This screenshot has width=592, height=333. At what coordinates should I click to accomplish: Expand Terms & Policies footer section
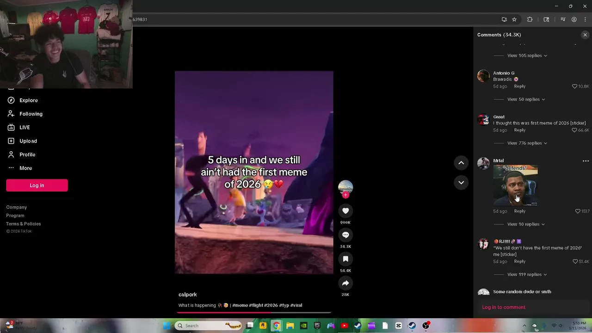click(24, 224)
